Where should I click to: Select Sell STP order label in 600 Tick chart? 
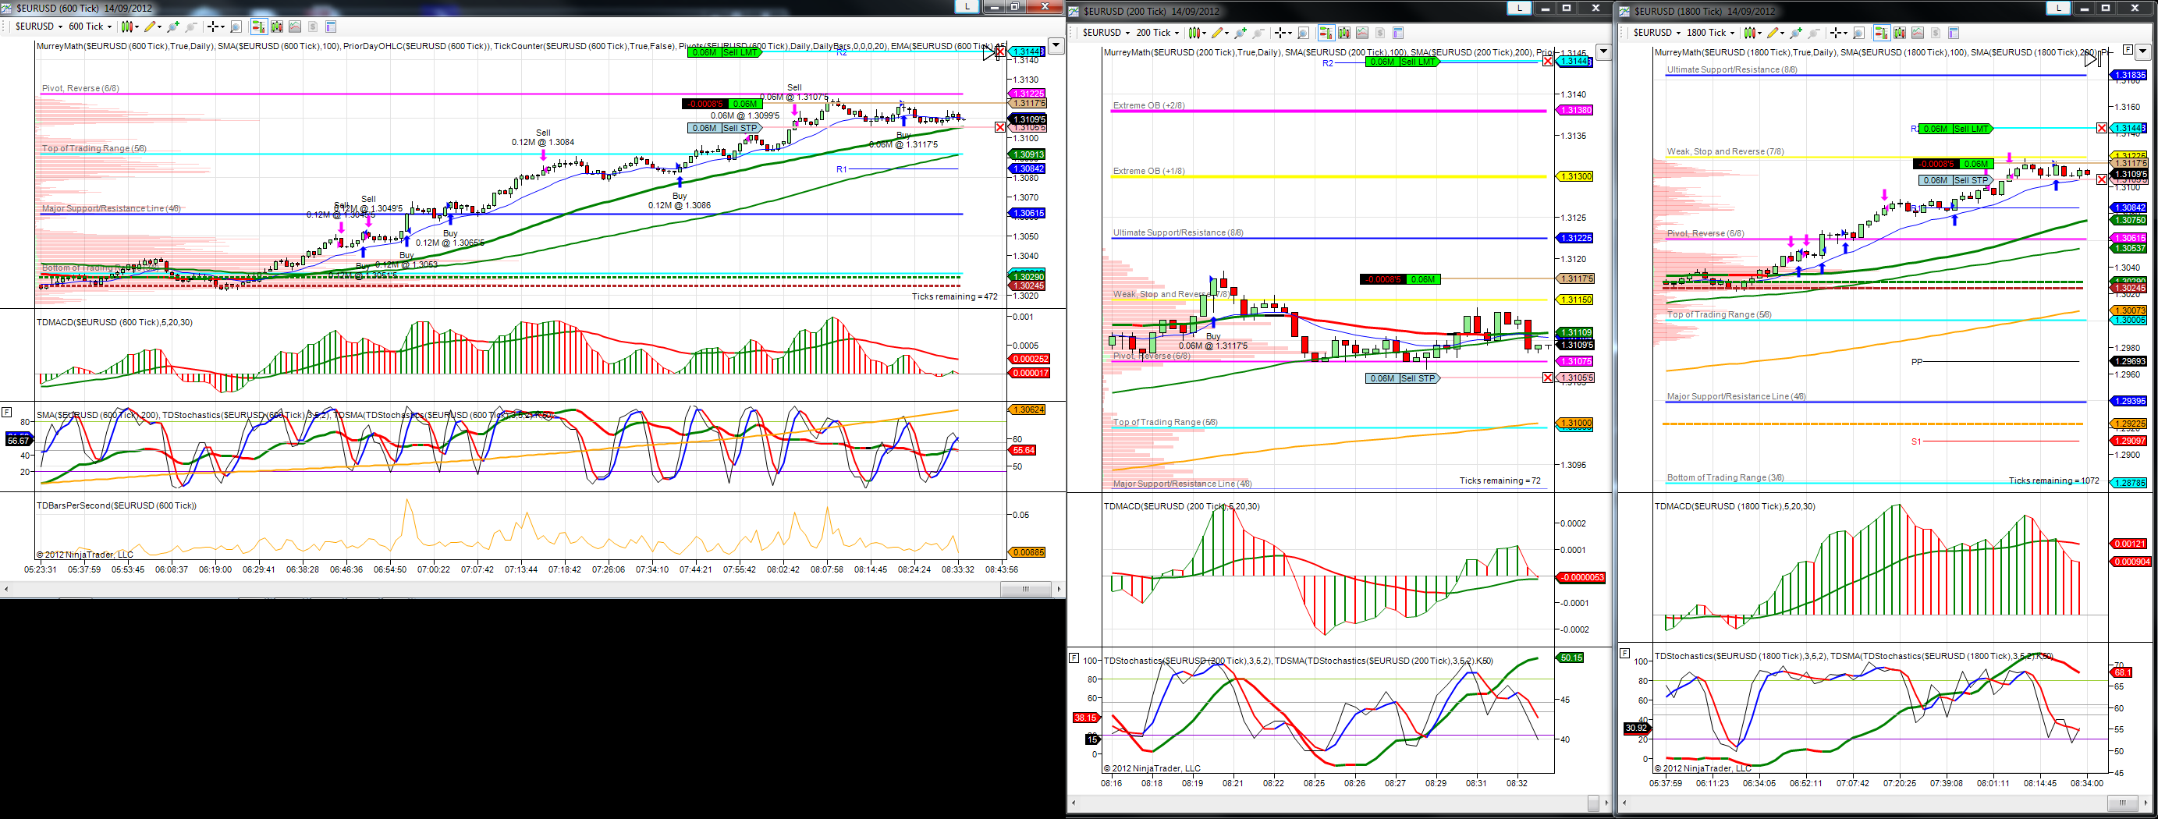click(724, 128)
